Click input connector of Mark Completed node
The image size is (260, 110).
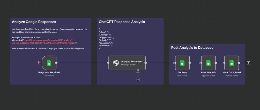pos(224,63)
